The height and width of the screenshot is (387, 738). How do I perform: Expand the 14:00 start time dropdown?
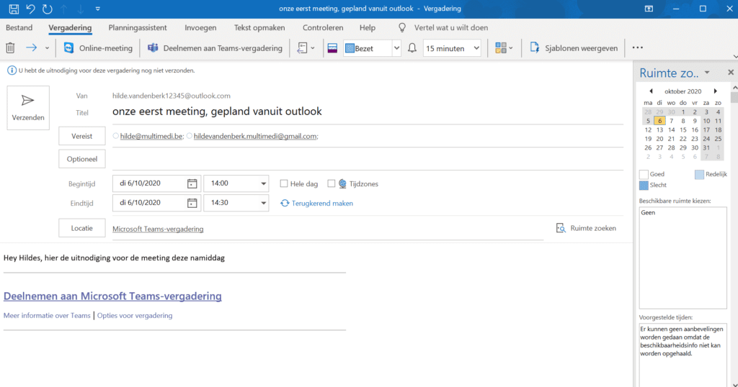pos(263,183)
